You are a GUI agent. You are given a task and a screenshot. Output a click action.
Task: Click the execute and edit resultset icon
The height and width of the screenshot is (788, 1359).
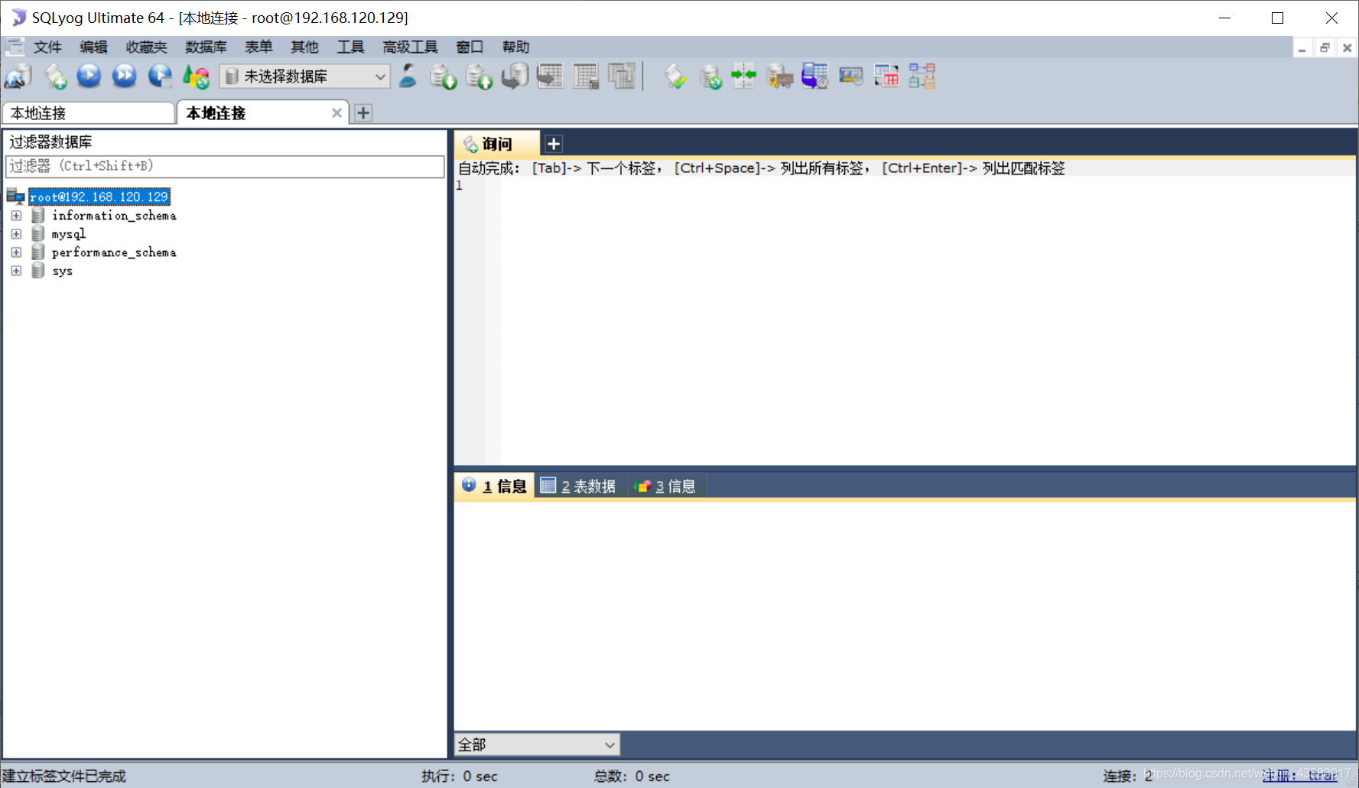(160, 76)
